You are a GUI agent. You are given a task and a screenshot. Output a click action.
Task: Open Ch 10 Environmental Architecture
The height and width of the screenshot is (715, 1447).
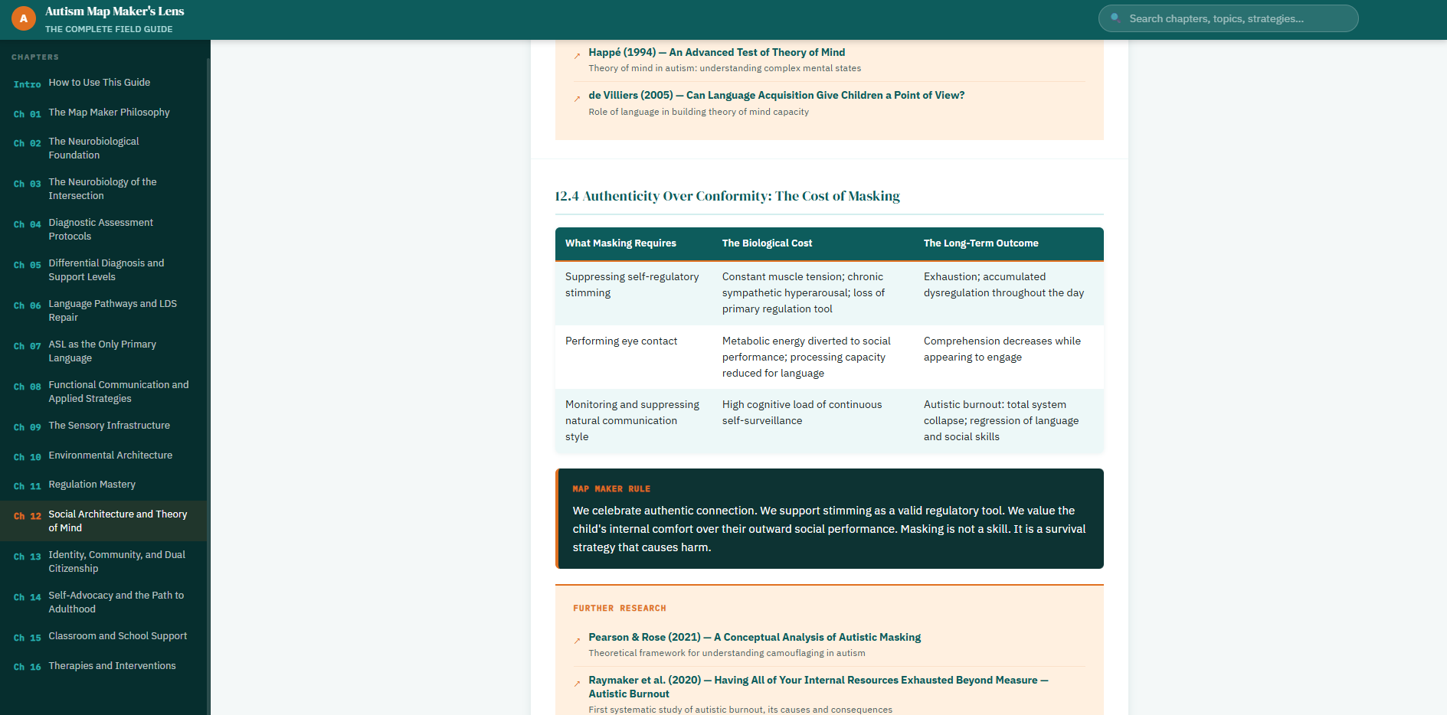[x=103, y=455]
